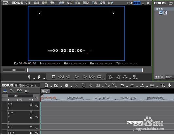Copy the selected clip icon
Screen dimensions: 174x135
[83, 86]
